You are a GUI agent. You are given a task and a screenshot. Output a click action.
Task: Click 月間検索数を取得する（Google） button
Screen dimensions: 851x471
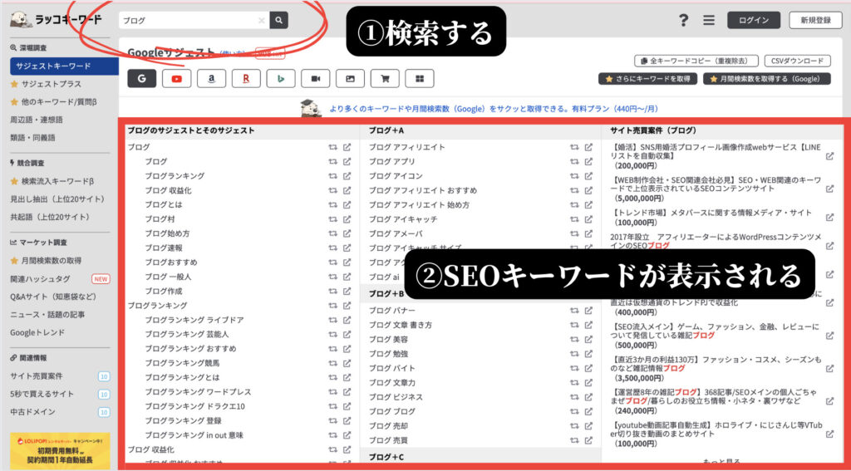click(767, 79)
